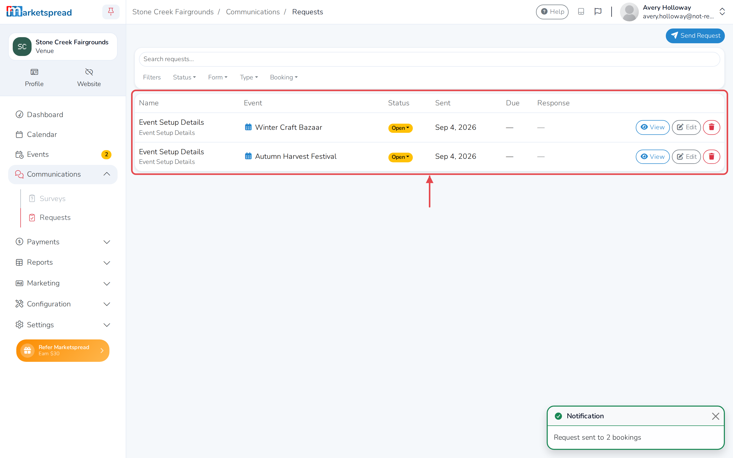Open the Profile icon shortcut
The height and width of the screenshot is (458, 733).
34,72
